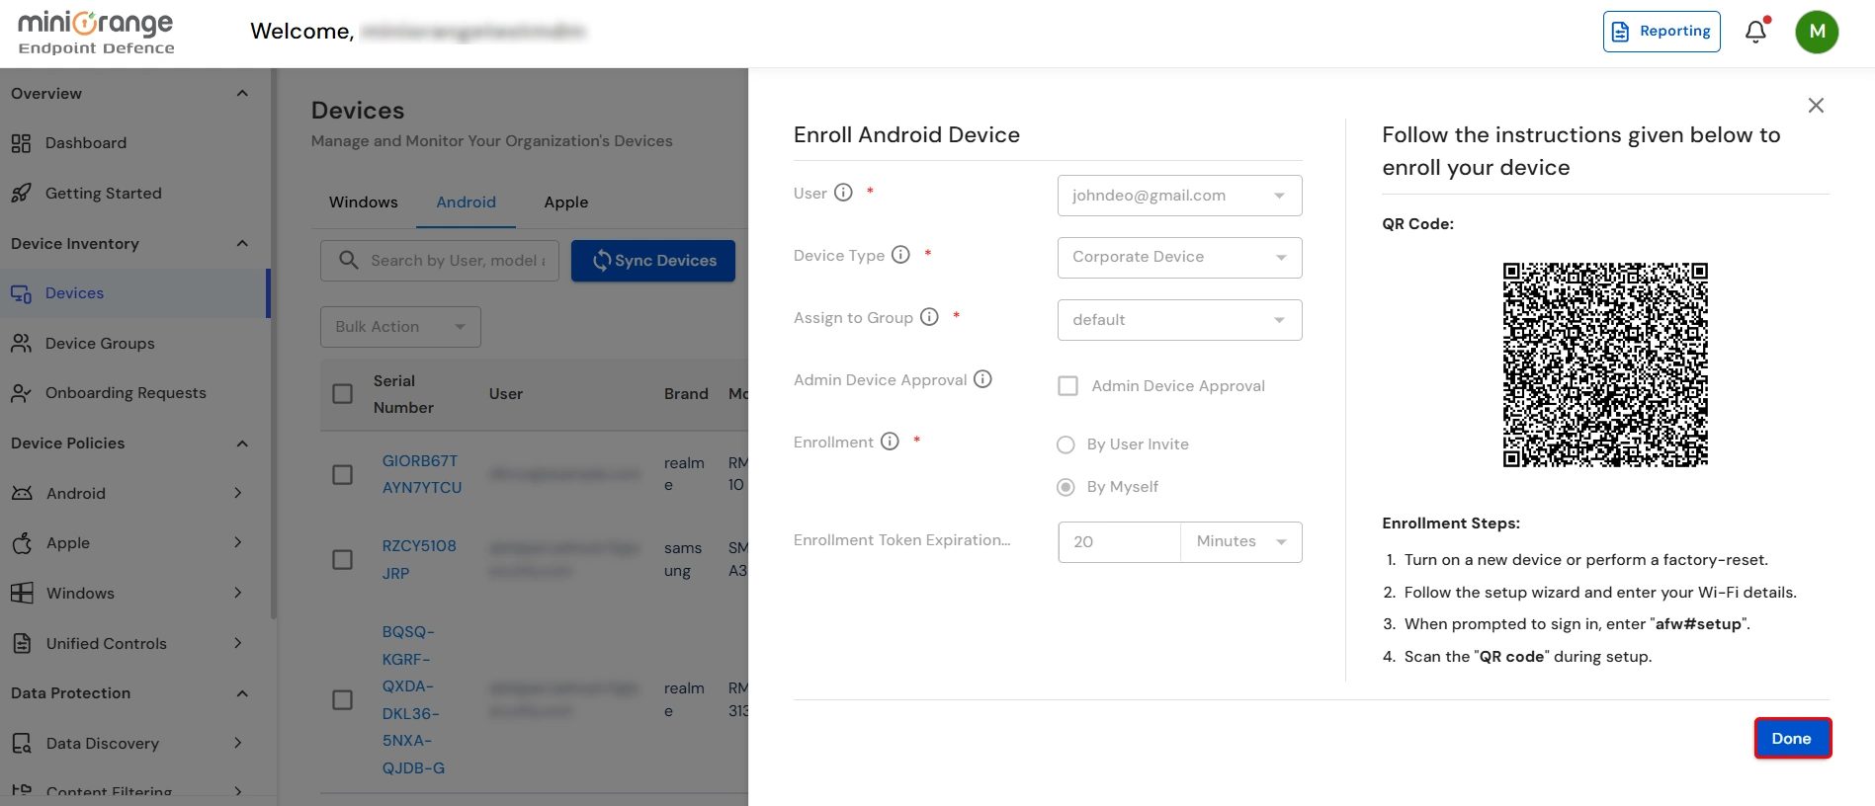1875x806 pixels.
Task: Click the token expiration value field showing 20
Action: [1119, 542]
